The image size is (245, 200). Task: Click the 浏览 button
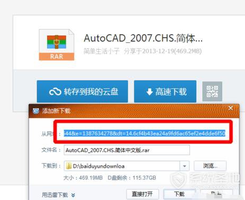tap(210, 166)
